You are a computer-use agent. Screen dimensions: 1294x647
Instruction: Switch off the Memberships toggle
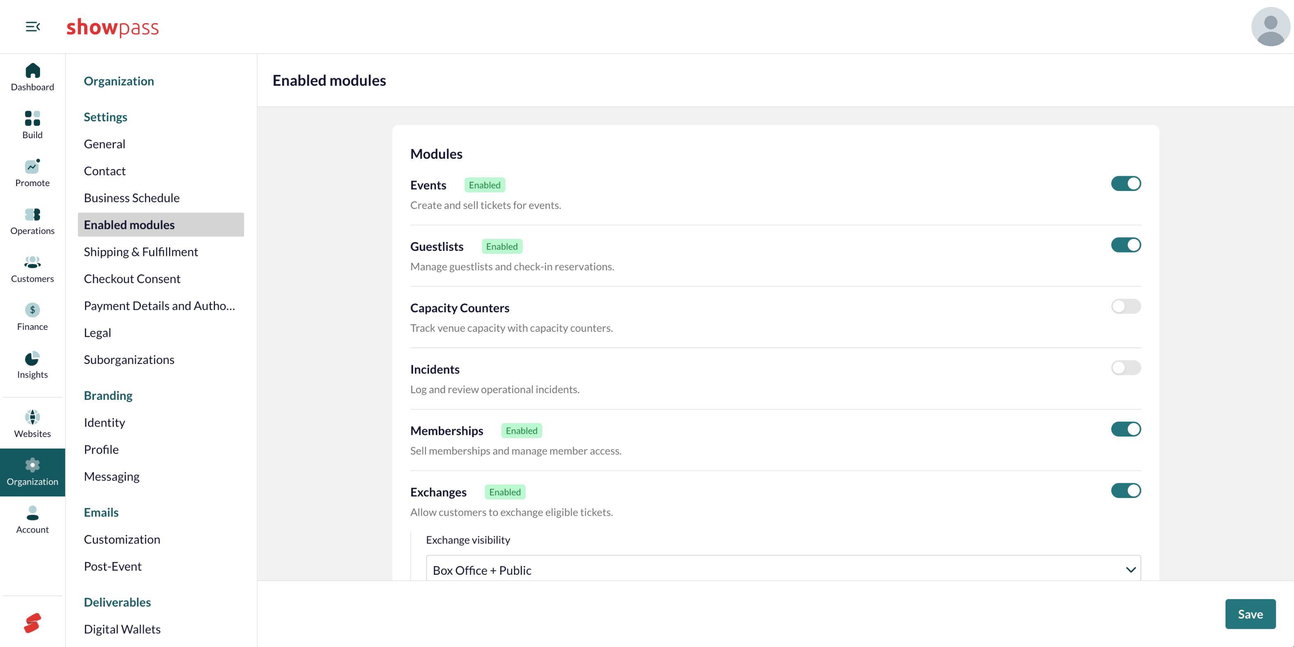1126,430
